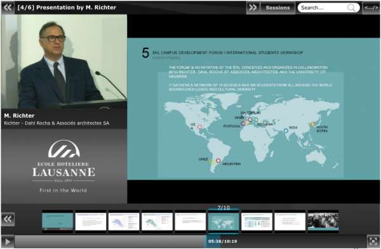Screen dimensions: 381x249
Task: Select the second slide thumbnail
Action: click(91, 221)
